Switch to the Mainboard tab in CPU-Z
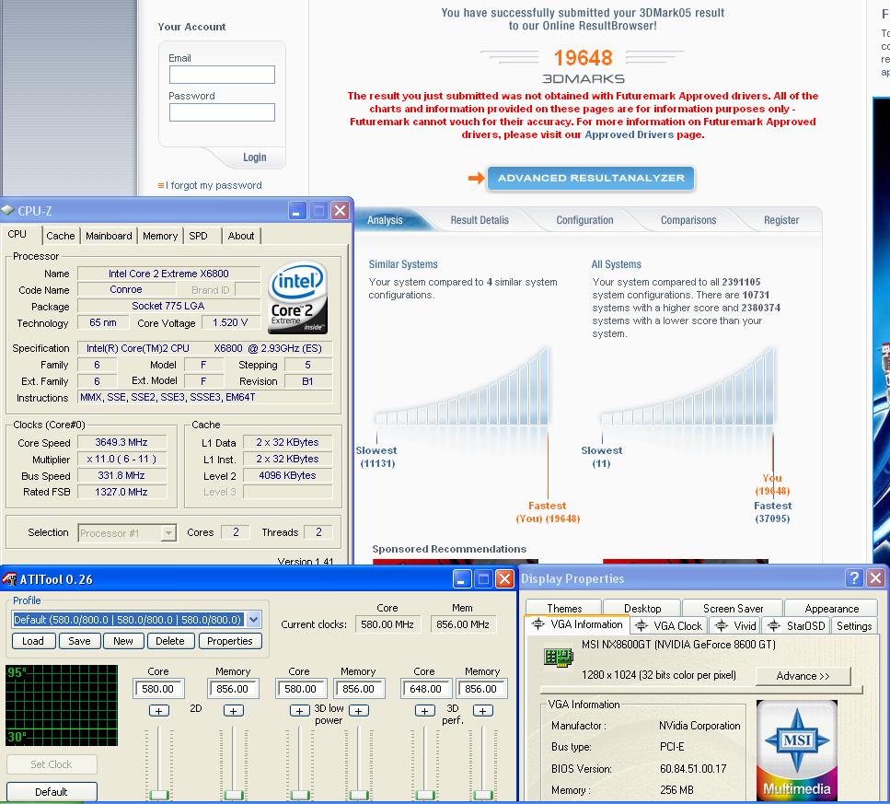890x804 pixels. coord(109,236)
